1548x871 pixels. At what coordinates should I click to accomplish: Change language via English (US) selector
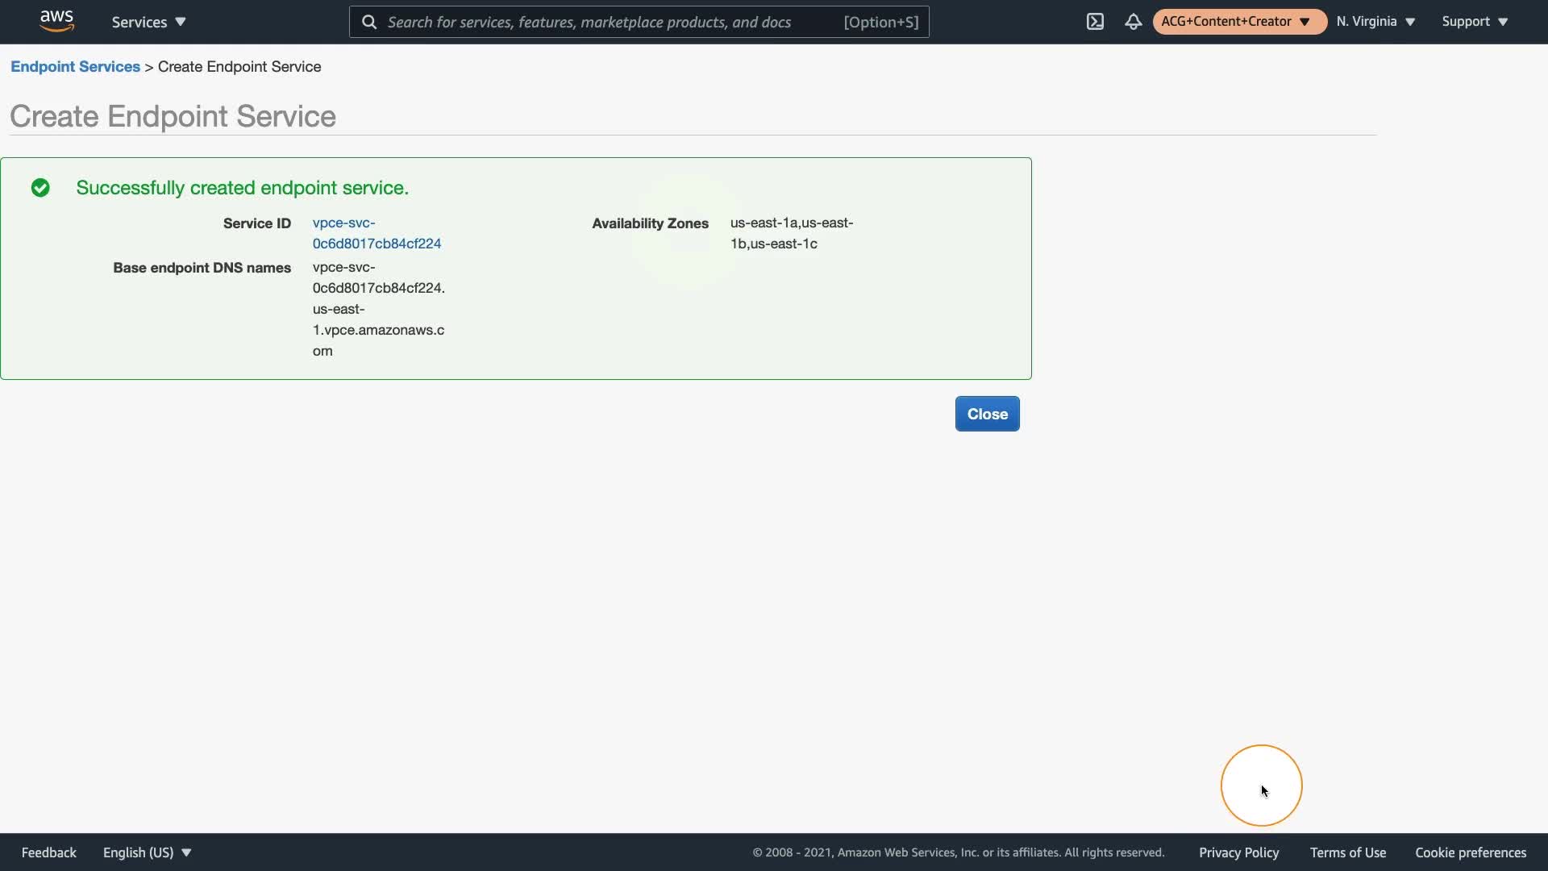147,852
